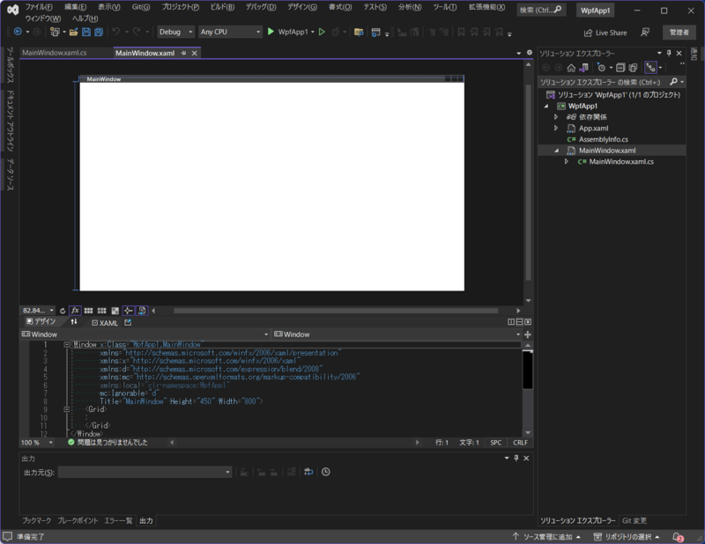Click the search box at top
The height and width of the screenshot is (544, 705).
pos(540,10)
